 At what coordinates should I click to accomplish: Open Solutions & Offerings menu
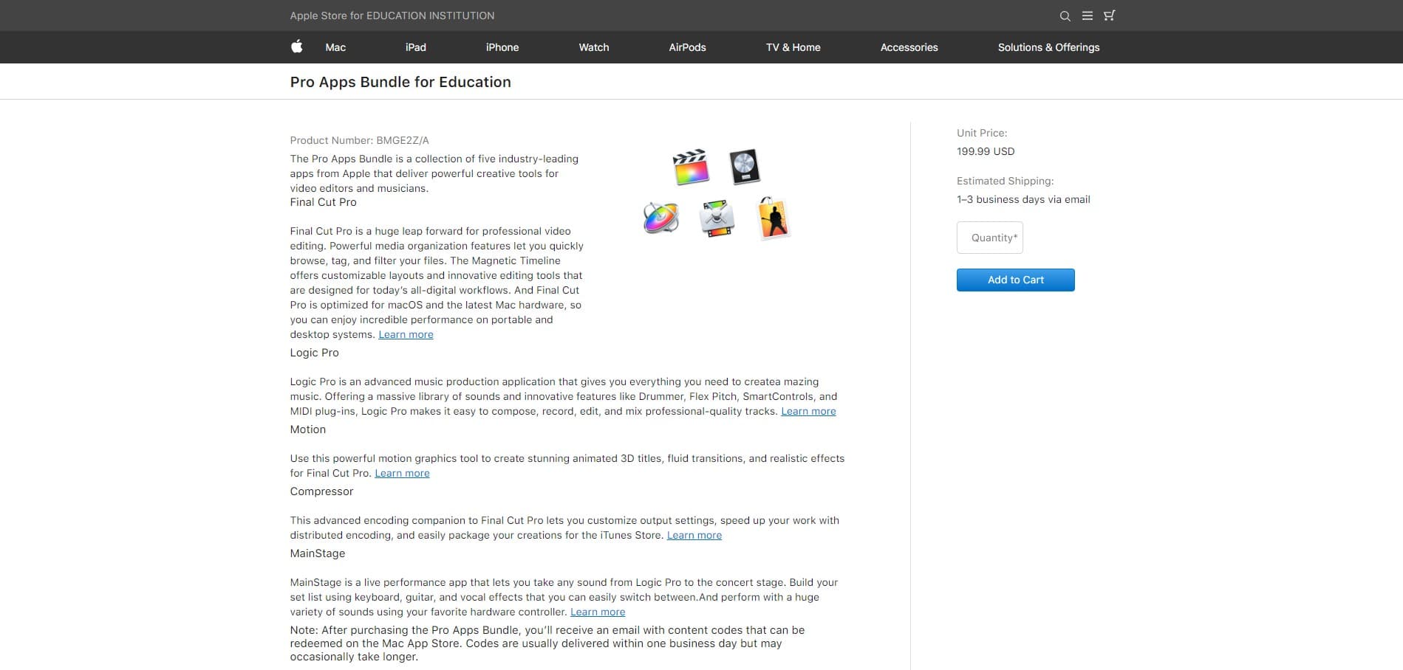1048,47
